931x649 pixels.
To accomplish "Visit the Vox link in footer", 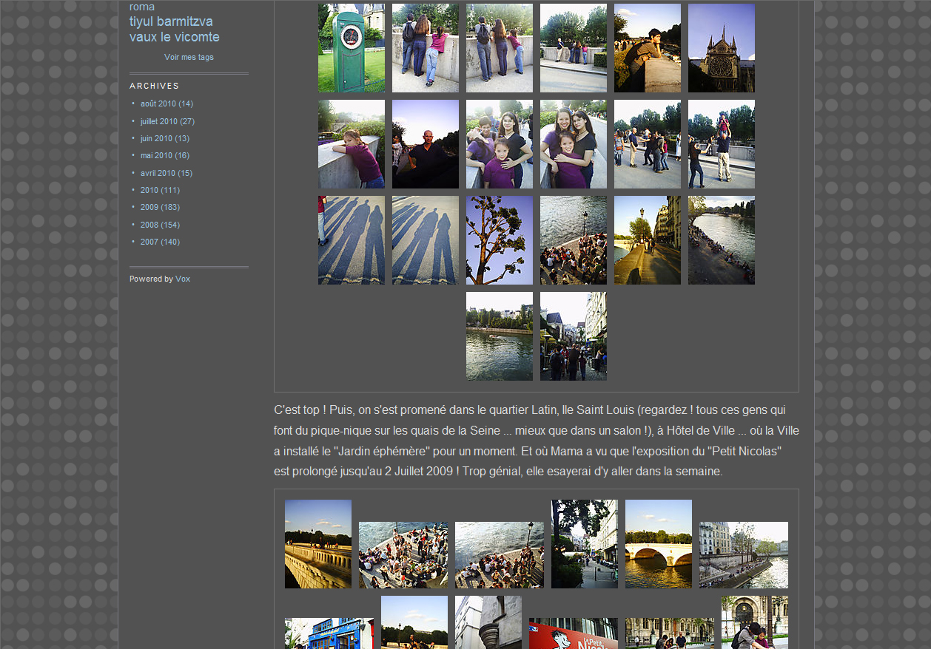I will [183, 279].
